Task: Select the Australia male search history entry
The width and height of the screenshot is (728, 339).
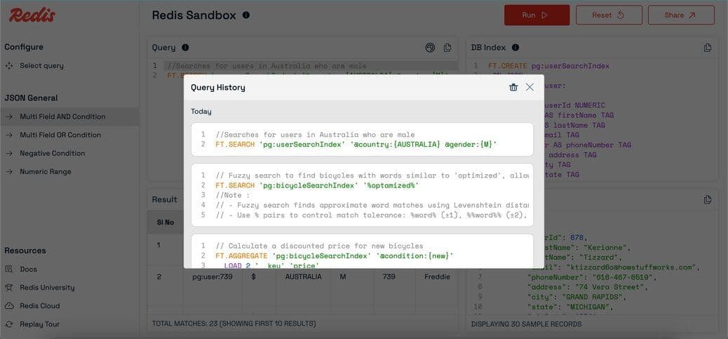Action: [x=362, y=139]
